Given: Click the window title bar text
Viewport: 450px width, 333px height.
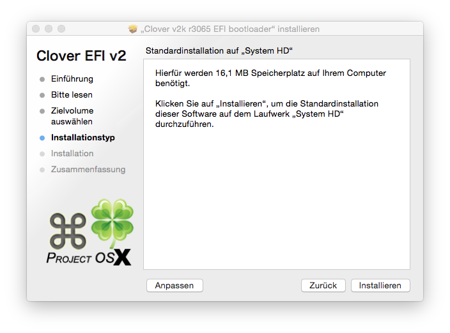Looking at the screenshot, I should coord(230,29).
